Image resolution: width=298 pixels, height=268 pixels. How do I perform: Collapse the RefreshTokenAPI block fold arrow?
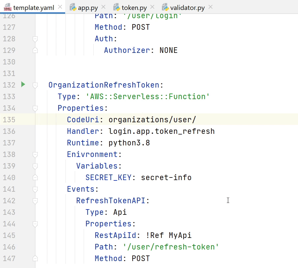pos(35,201)
